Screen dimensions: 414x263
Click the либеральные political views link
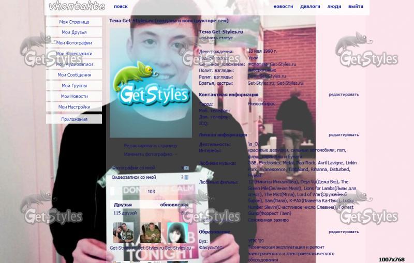[262, 70]
